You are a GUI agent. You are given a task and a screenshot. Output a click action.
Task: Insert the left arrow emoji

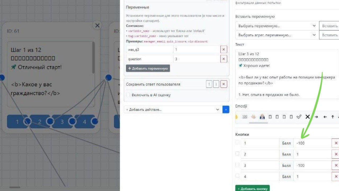325,117
